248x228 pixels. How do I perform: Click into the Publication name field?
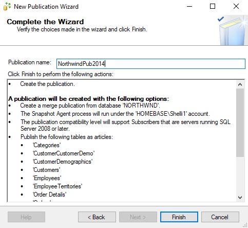151,64
